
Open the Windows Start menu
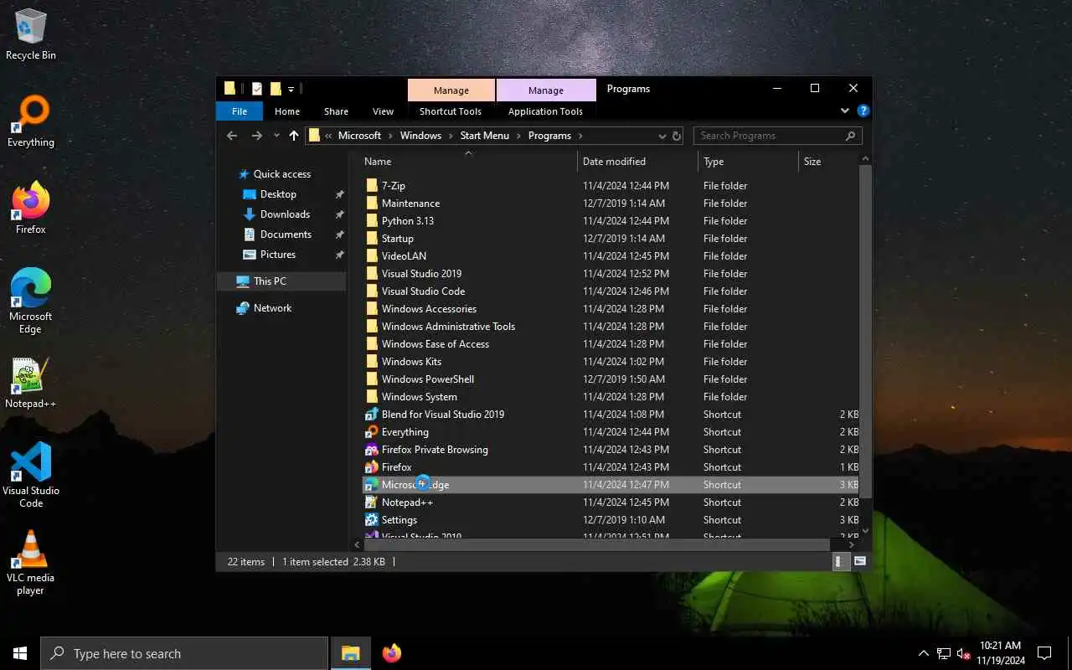click(x=20, y=653)
